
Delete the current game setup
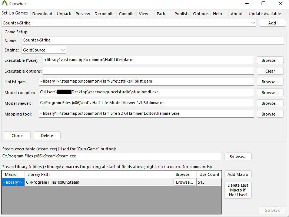click(47, 136)
